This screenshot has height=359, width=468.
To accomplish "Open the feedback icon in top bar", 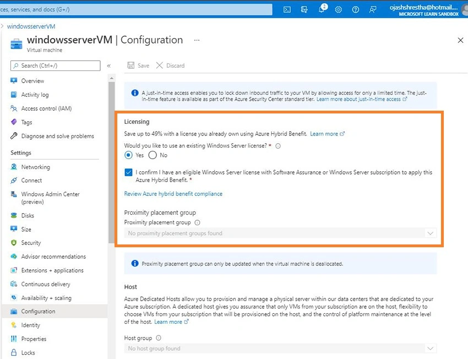I will (x=373, y=9).
